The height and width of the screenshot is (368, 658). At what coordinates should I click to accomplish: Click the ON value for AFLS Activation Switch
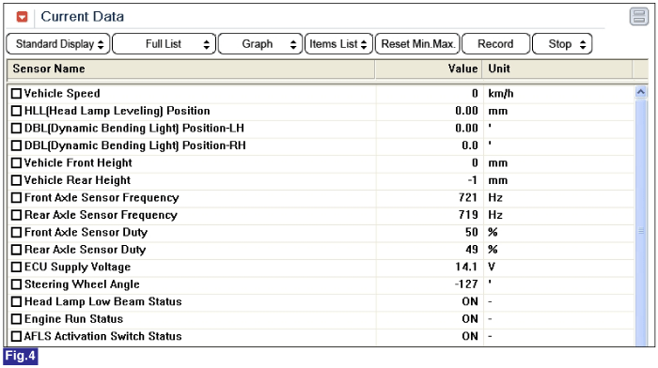click(x=470, y=336)
